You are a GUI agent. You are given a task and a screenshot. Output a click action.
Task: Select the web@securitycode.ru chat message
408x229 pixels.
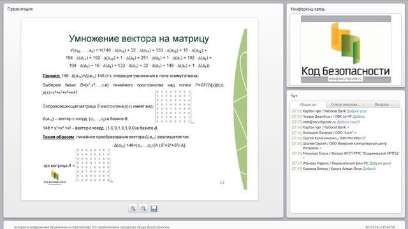pyautogui.click(x=326, y=121)
